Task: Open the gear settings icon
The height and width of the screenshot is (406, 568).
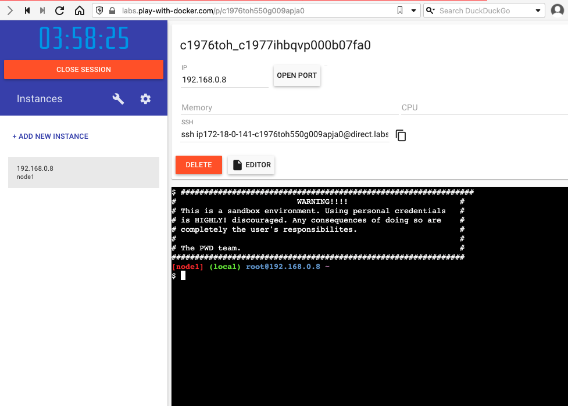Action: (145, 99)
